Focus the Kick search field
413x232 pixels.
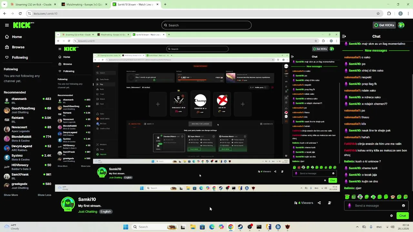[206, 25]
